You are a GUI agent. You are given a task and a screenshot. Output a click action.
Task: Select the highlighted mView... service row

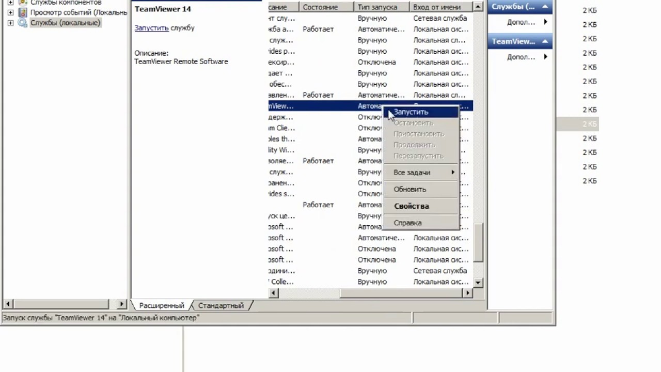pyautogui.click(x=371, y=106)
